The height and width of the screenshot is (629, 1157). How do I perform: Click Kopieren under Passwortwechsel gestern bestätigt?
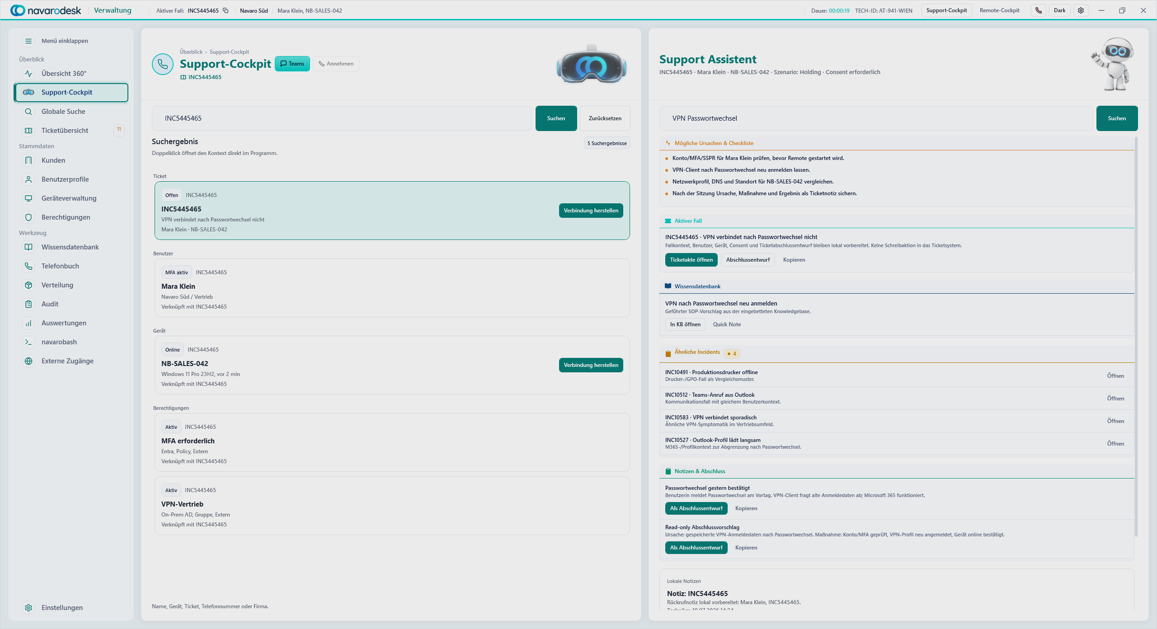coord(746,508)
